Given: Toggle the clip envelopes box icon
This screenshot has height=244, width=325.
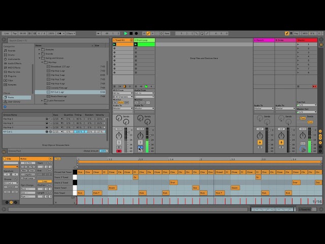Looking at the screenshot, I should click(x=15, y=202).
